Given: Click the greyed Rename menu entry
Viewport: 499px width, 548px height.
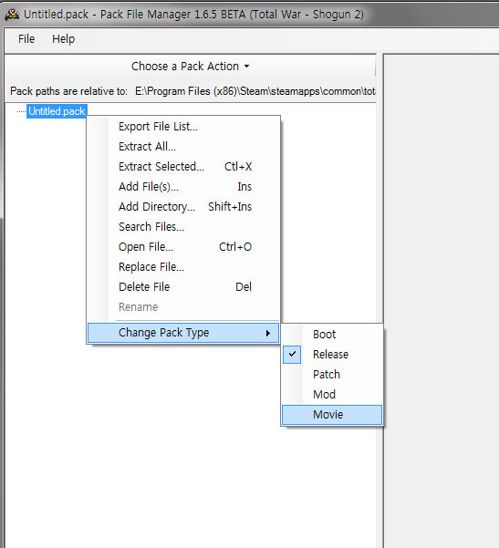Looking at the screenshot, I should click(x=184, y=307).
